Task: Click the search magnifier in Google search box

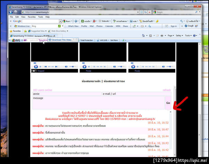Action: pos(196,12)
